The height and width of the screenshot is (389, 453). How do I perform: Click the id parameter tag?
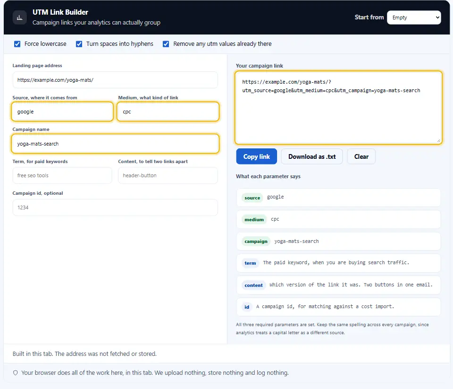pyautogui.click(x=247, y=307)
